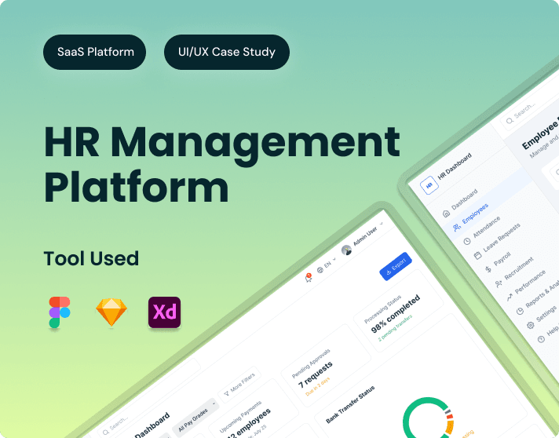The image size is (559, 438).
Task: Click the SaaS Platform tag
Action: (x=95, y=53)
